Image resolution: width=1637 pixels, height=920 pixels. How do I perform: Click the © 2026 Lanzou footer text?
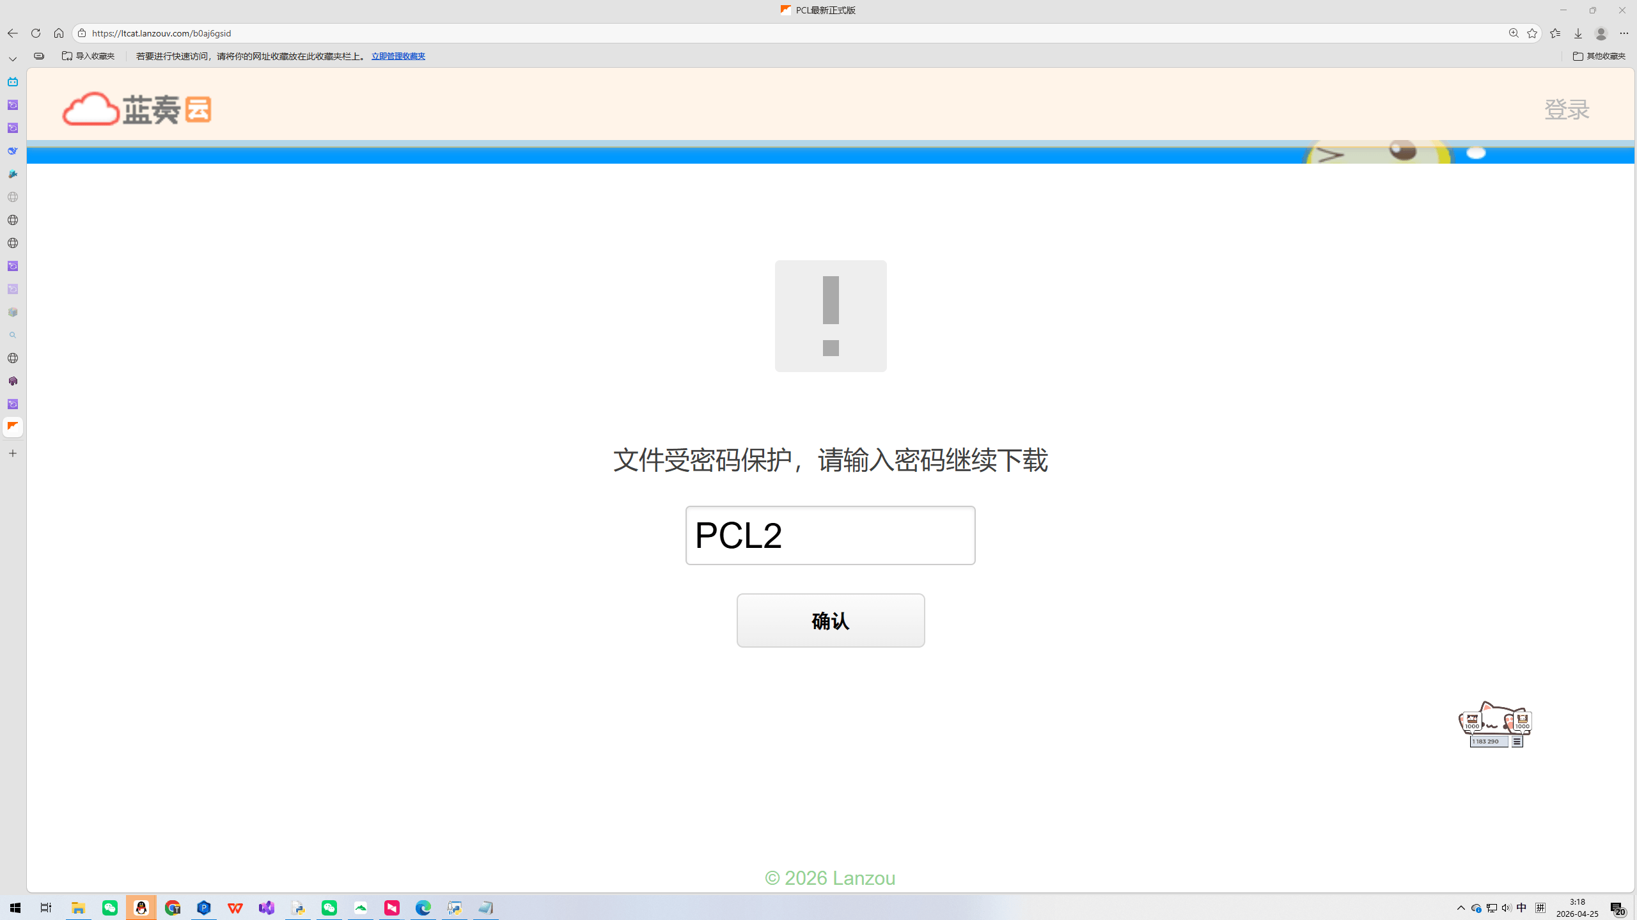[830, 878]
